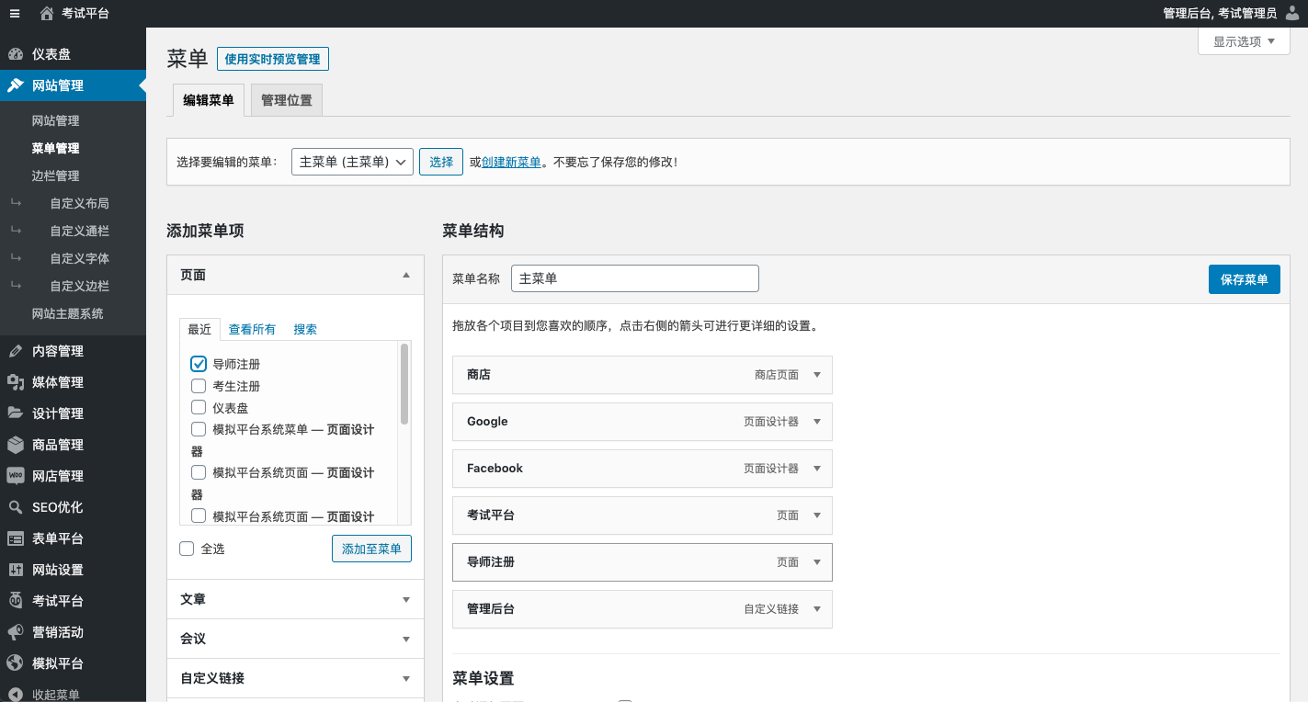The image size is (1308, 702).
Task: Open SEO优化 magnifier icon in sidebar
Action: (16, 507)
